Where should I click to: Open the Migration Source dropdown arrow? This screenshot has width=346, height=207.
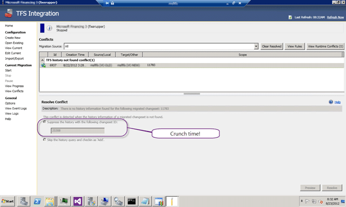point(256,46)
